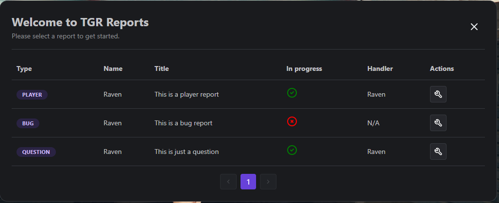Click red cross icon in bug report row
The width and height of the screenshot is (499, 203).
[292, 121]
